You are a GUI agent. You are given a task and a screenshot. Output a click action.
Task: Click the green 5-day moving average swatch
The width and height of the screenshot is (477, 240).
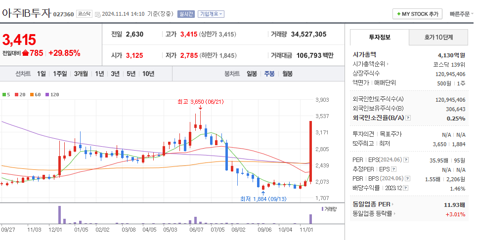[4, 95]
